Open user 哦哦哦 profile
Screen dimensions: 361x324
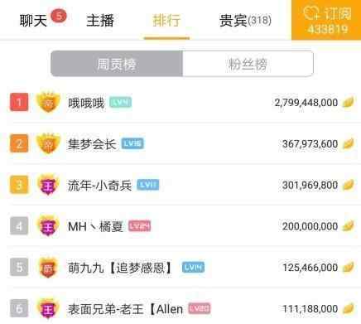point(86,103)
